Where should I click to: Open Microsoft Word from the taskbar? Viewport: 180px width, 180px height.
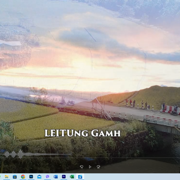point(55,177)
